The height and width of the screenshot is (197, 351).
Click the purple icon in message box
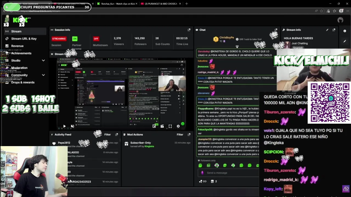202,173
